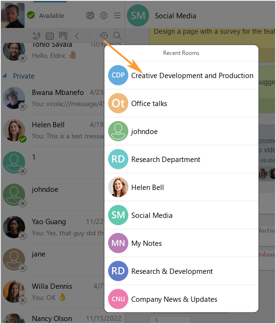Select Research Department in recent rooms

tap(181, 159)
